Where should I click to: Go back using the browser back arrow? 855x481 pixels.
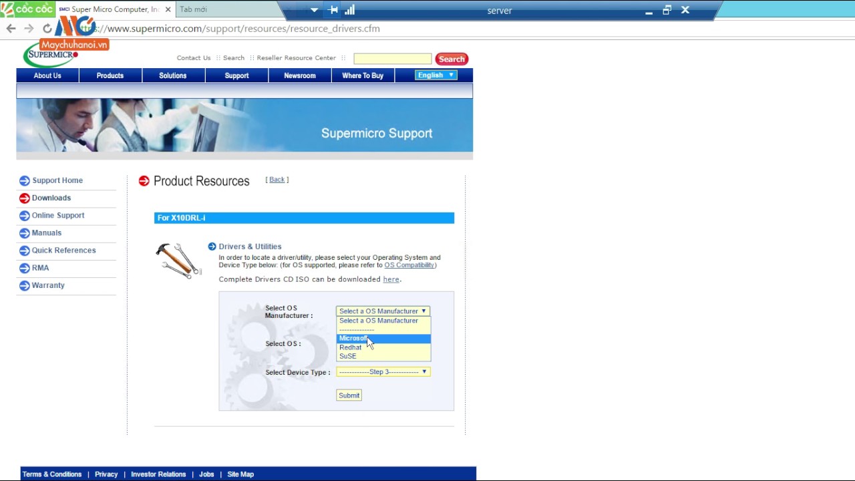[x=11, y=28]
